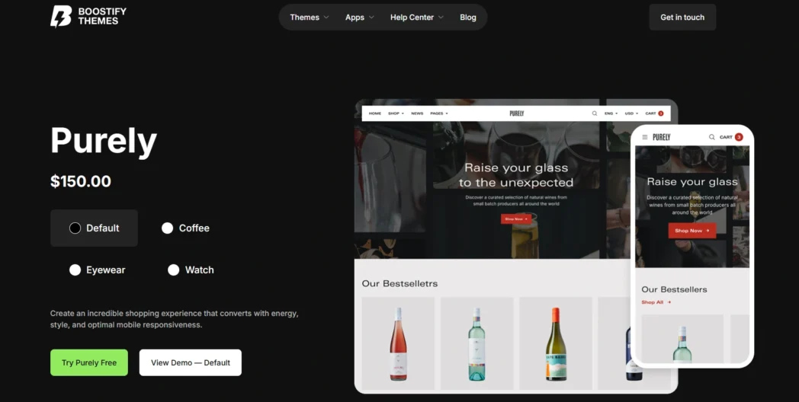Image resolution: width=799 pixels, height=402 pixels.
Task: Click the PURELY logo in mobile preview
Action: click(662, 137)
